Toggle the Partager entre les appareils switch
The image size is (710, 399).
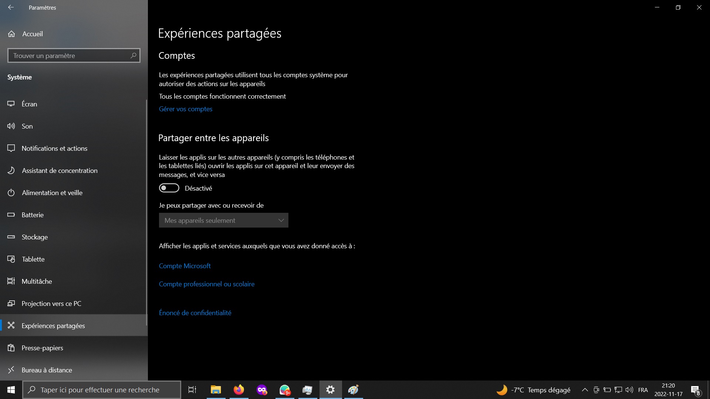point(169,188)
